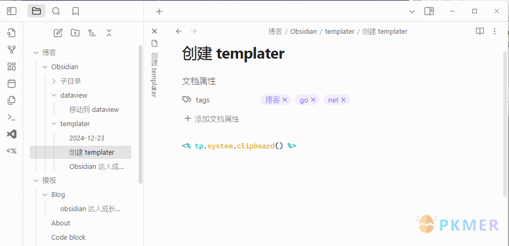Select the 创建 templater file
This screenshot has height=246, width=509.
[x=80, y=152]
